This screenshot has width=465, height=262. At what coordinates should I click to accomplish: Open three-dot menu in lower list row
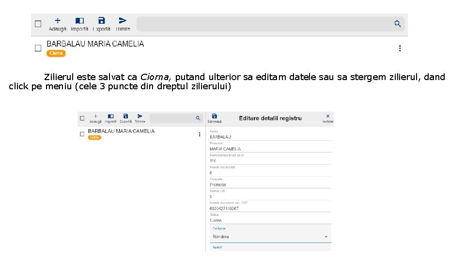pyautogui.click(x=199, y=134)
